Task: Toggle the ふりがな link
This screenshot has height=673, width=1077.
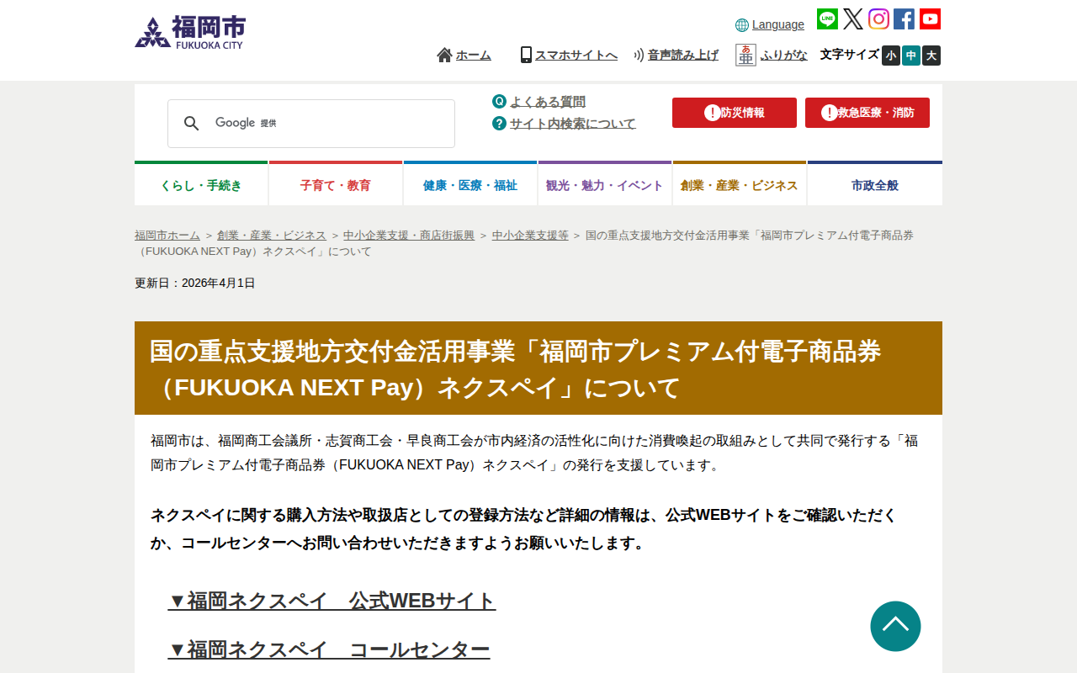Action: click(784, 56)
